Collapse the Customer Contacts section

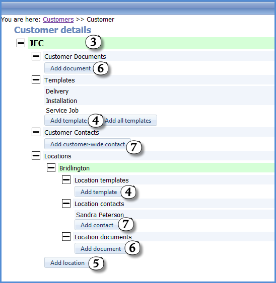click(x=36, y=132)
